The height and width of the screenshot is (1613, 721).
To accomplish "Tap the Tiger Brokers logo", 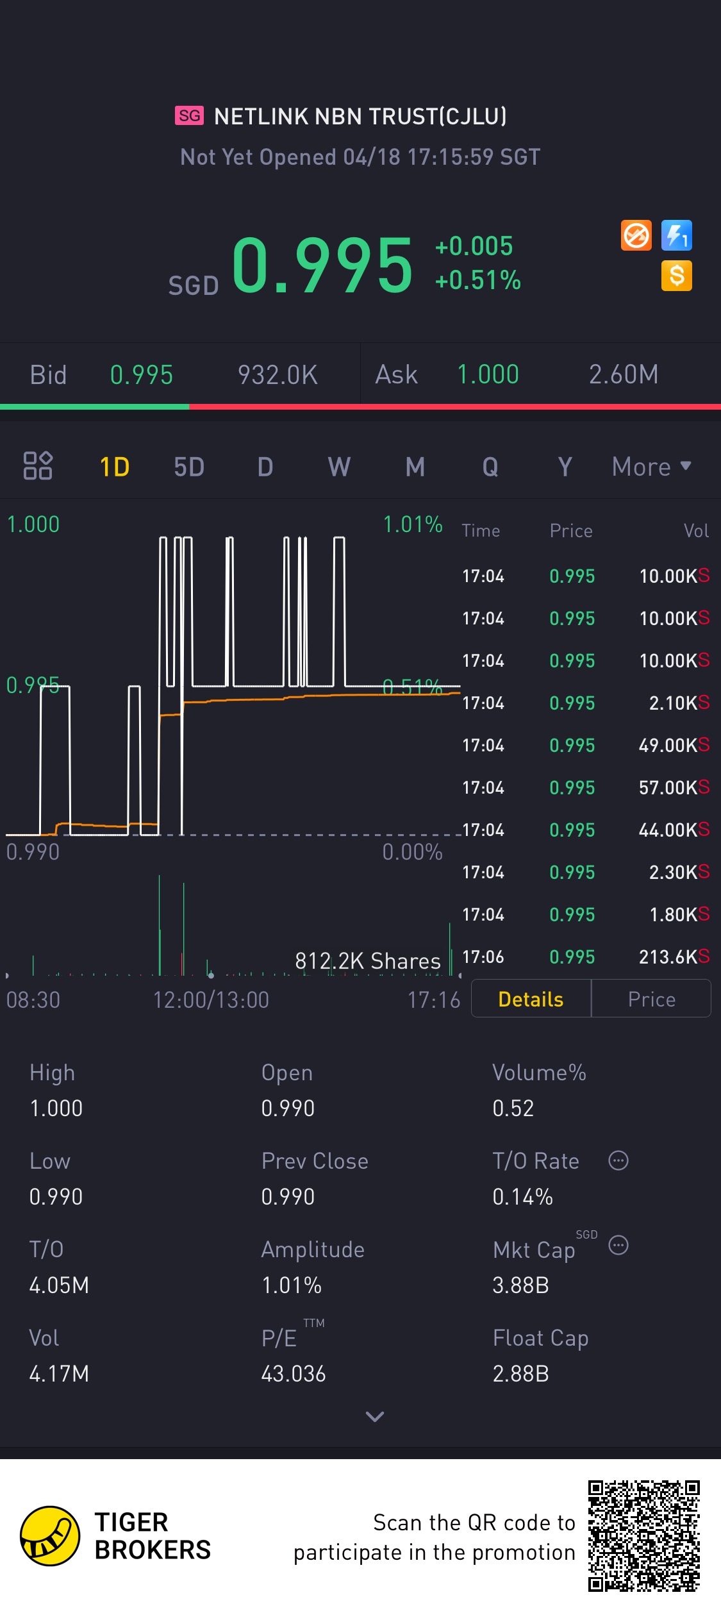I will coord(50,1535).
